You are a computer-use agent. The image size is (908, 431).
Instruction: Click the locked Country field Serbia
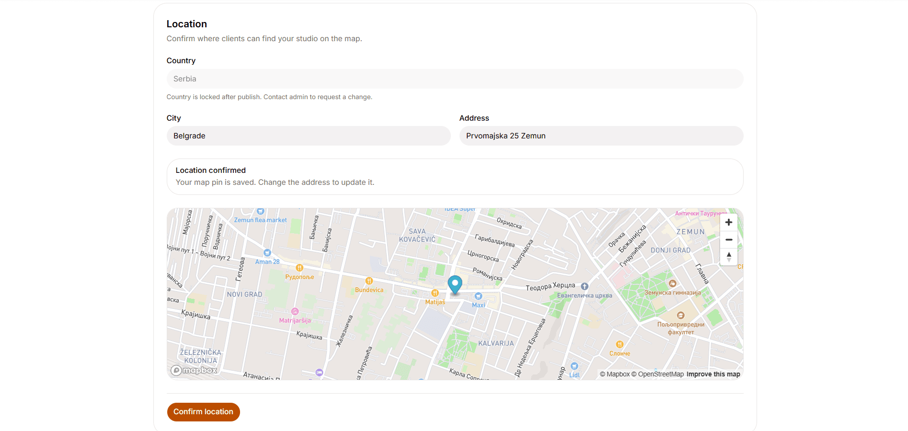coord(455,79)
